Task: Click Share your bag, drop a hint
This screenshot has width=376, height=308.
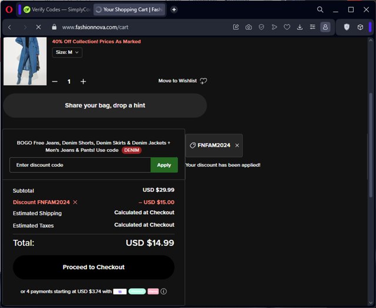Action: [x=105, y=106]
